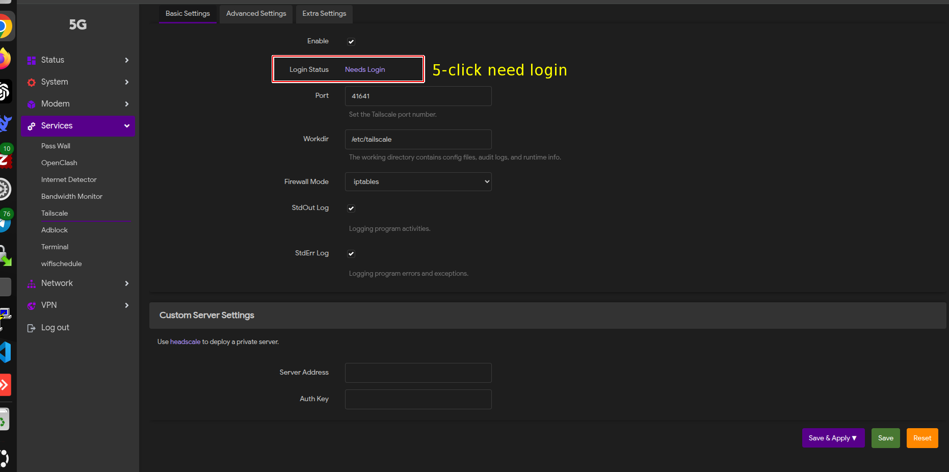Click the Custom Server Settings heading

[207, 316]
